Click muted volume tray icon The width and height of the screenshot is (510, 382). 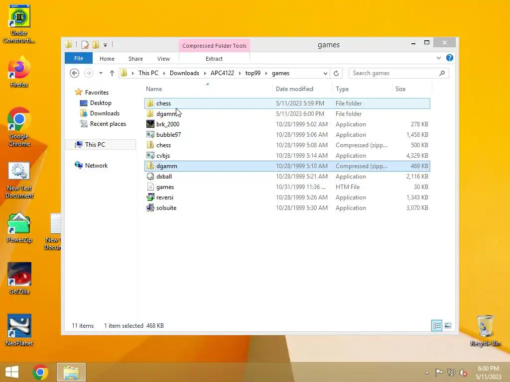pos(463,372)
